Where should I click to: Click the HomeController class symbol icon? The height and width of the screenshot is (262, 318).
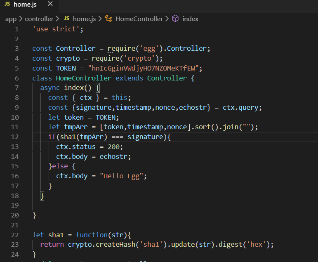click(108, 19)
